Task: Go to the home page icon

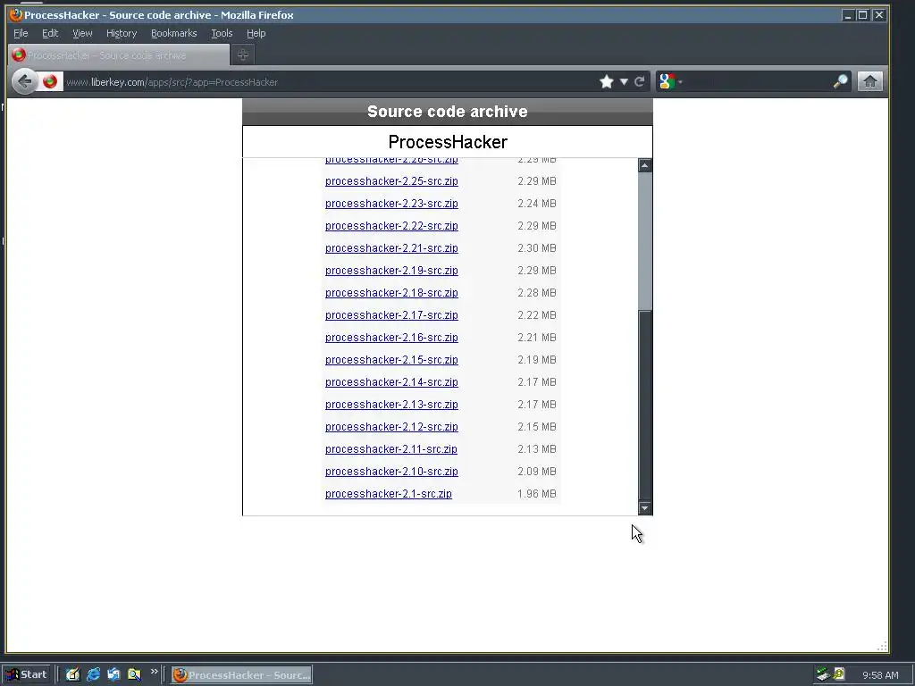Action: coord(869,81)
